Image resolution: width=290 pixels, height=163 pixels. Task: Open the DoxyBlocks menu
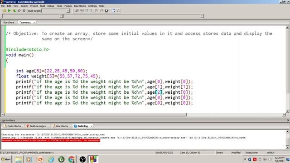coord(80,6)
